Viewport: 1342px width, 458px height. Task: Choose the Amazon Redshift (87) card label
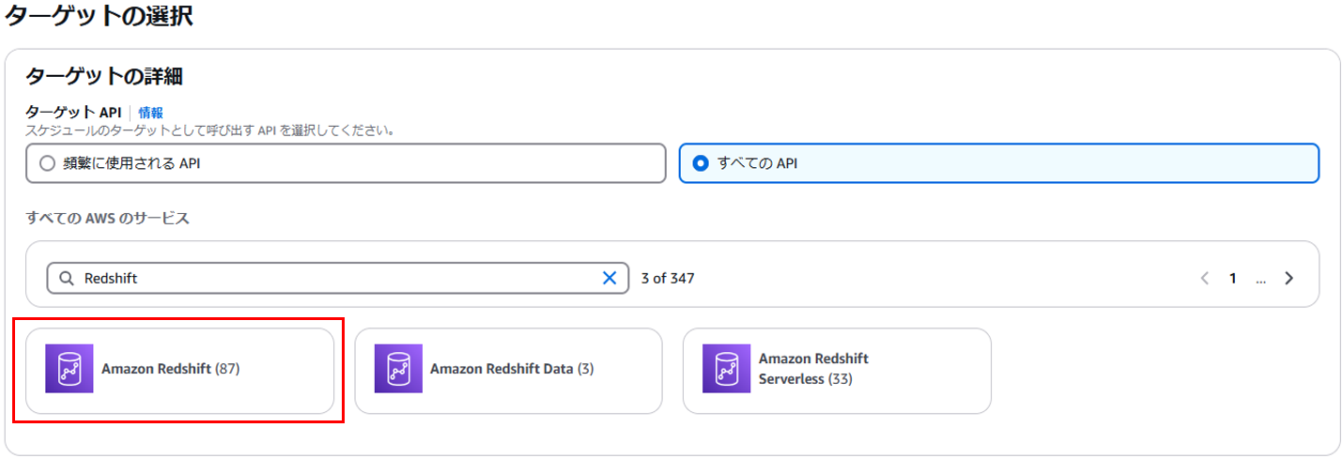tap(171, 369)
